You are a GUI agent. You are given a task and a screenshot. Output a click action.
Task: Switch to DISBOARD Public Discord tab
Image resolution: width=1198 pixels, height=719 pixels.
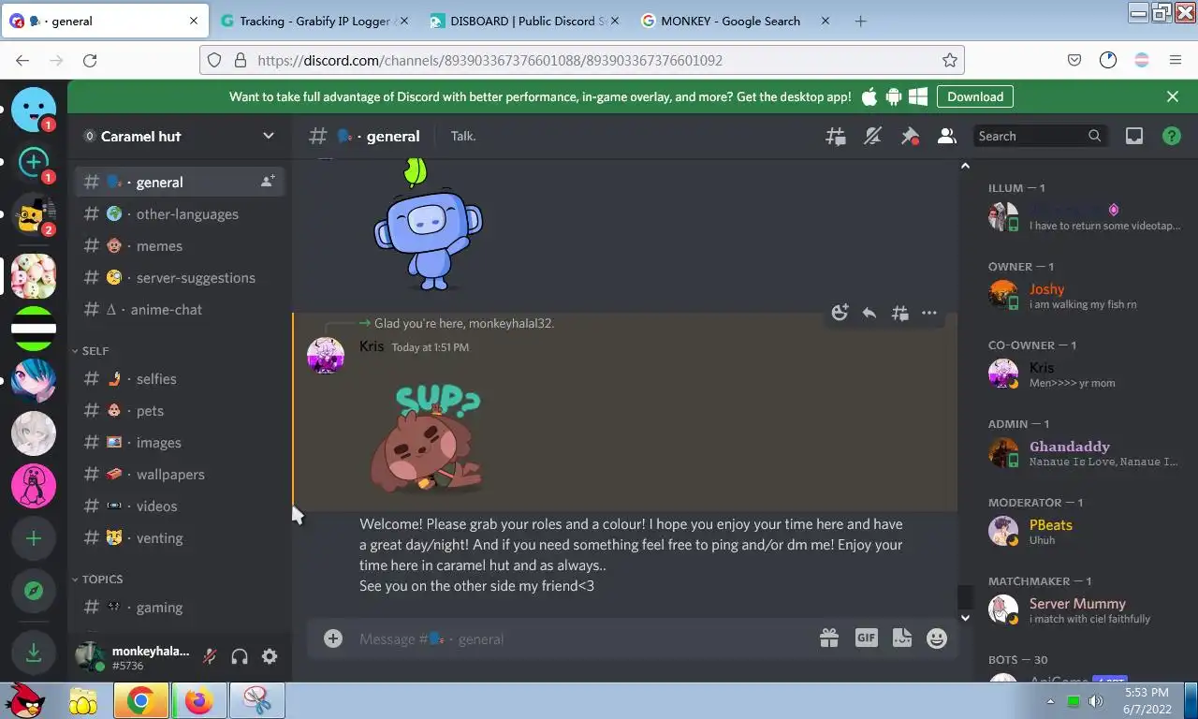522,21
